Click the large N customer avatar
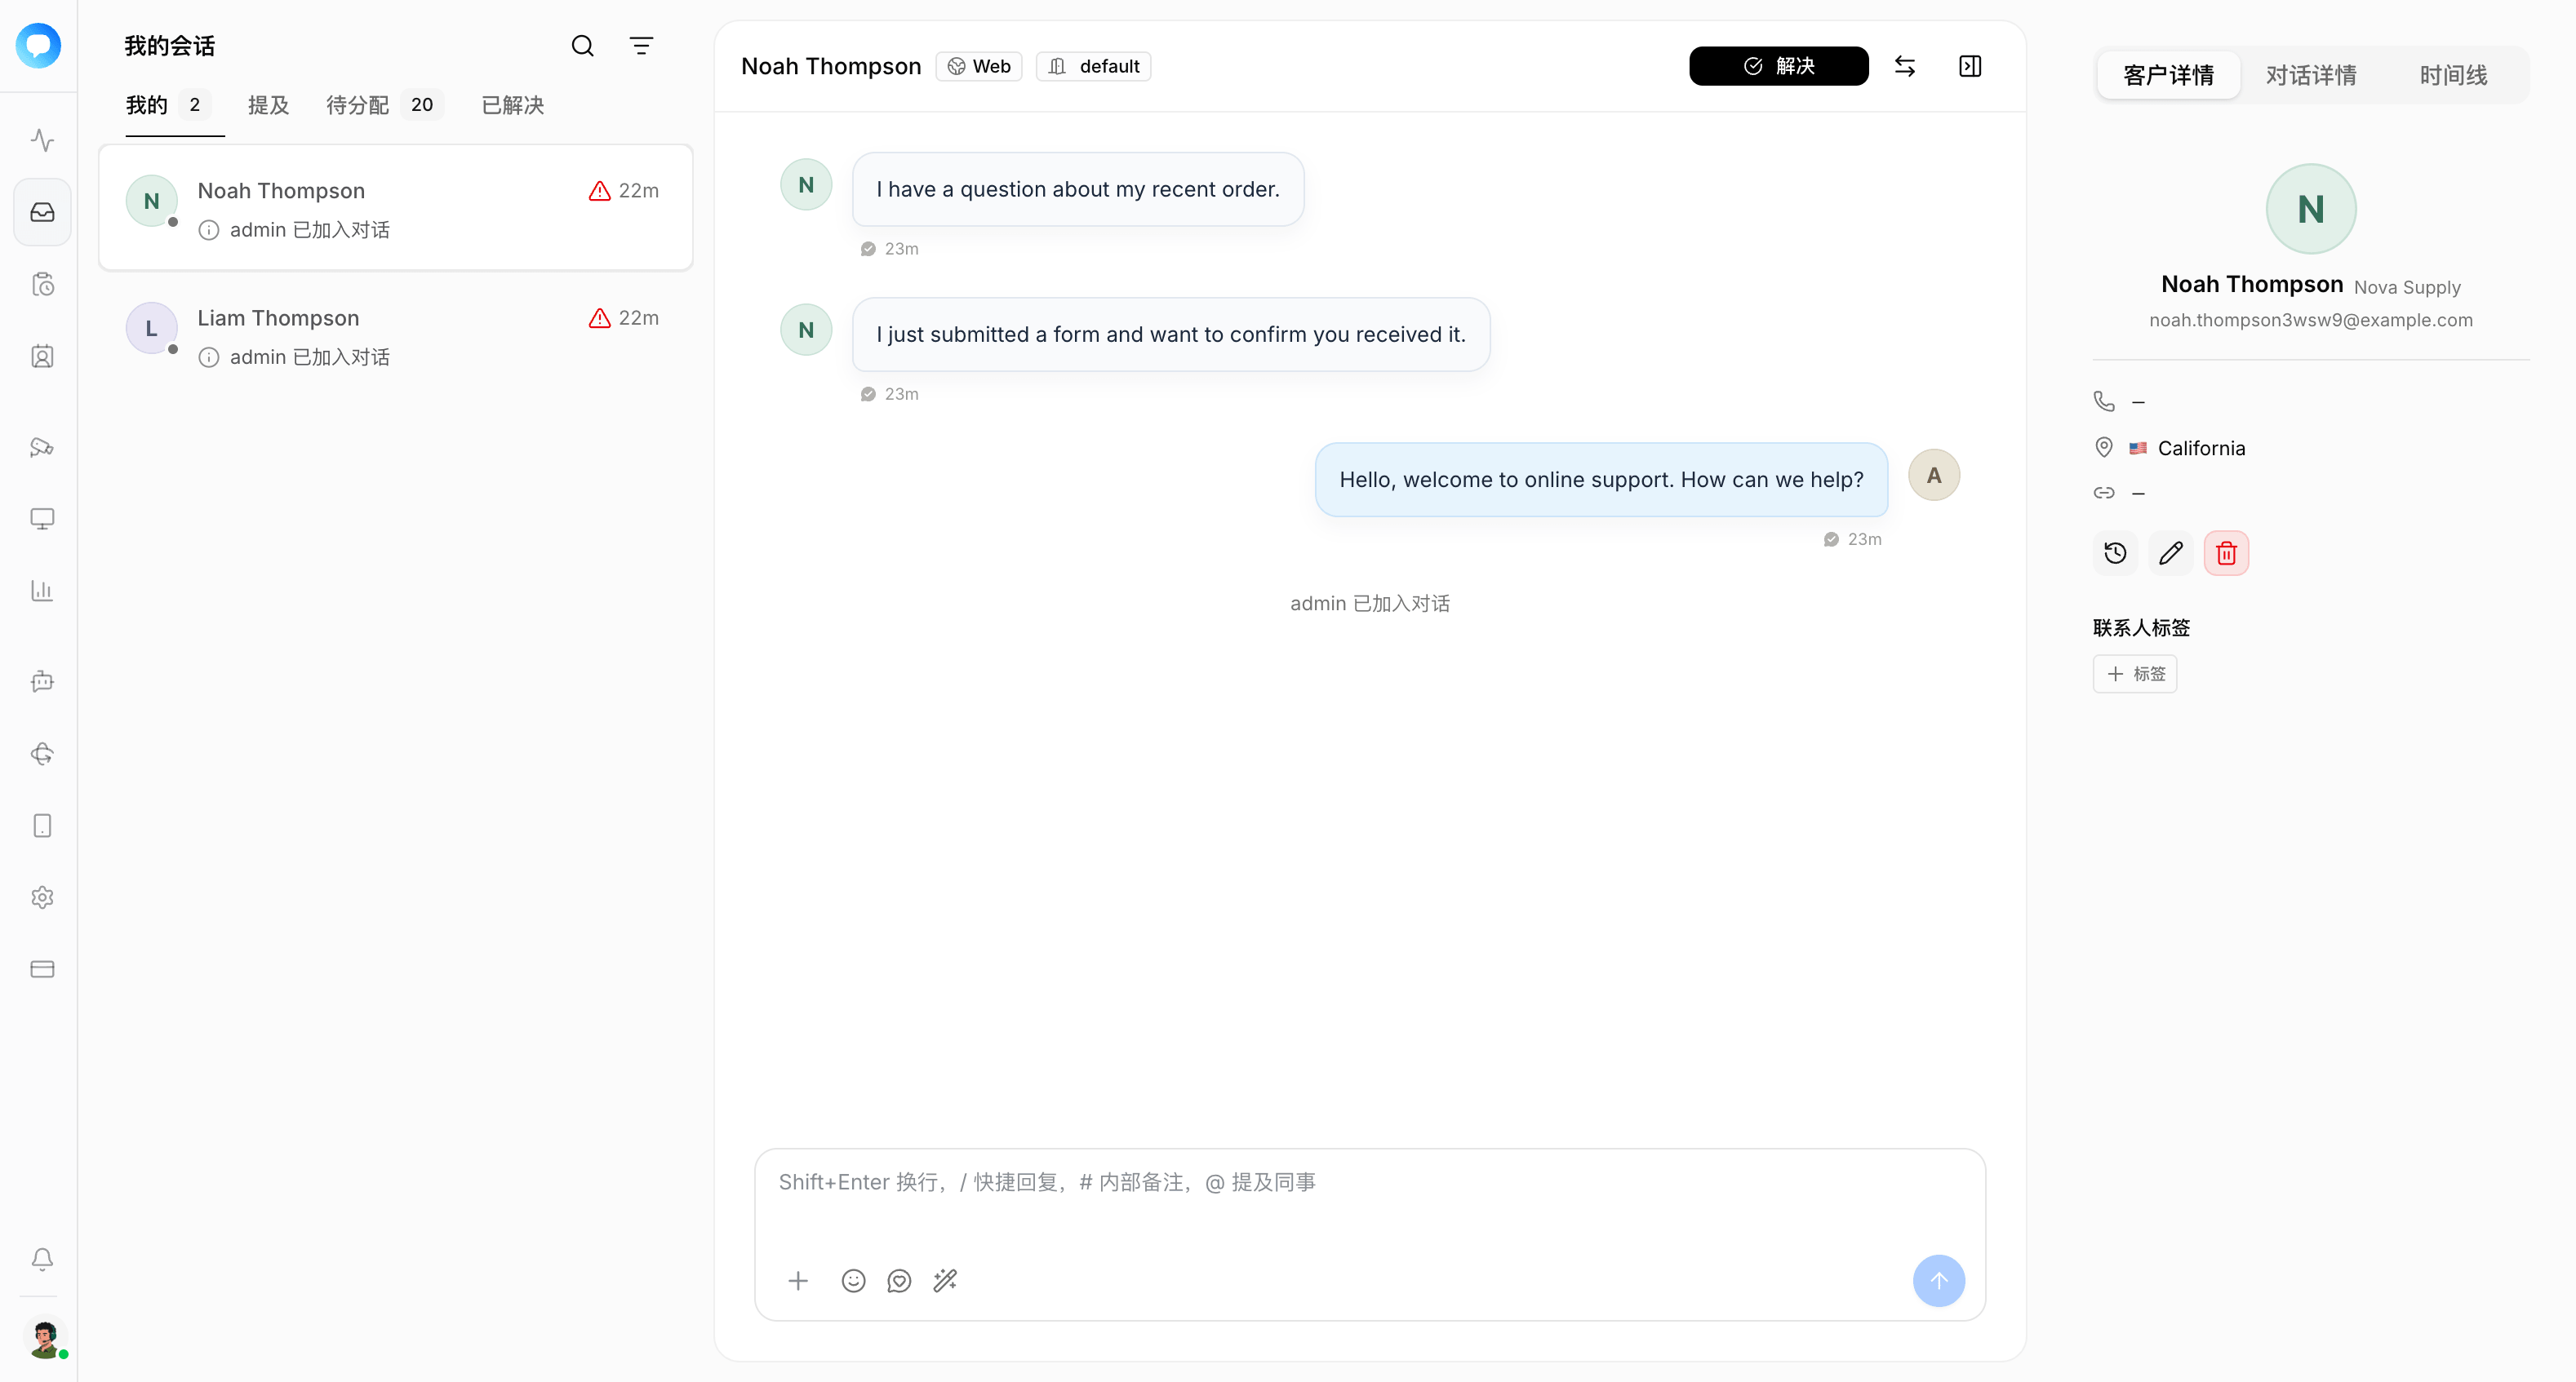Viewport: 2576px width, 1382px height. click(x=2310, y=209)
